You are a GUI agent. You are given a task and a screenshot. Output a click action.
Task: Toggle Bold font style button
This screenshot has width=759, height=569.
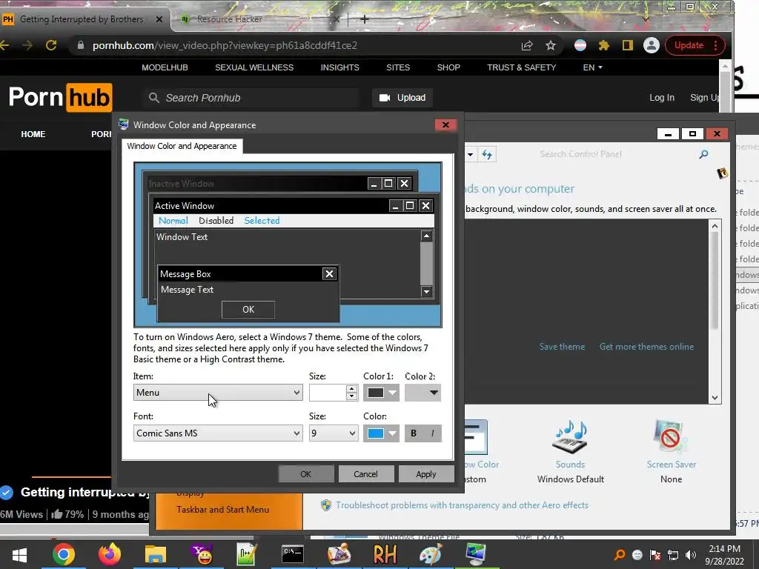[x=414, y=433]
